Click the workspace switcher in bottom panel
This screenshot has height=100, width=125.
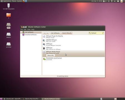click(119, 99)
